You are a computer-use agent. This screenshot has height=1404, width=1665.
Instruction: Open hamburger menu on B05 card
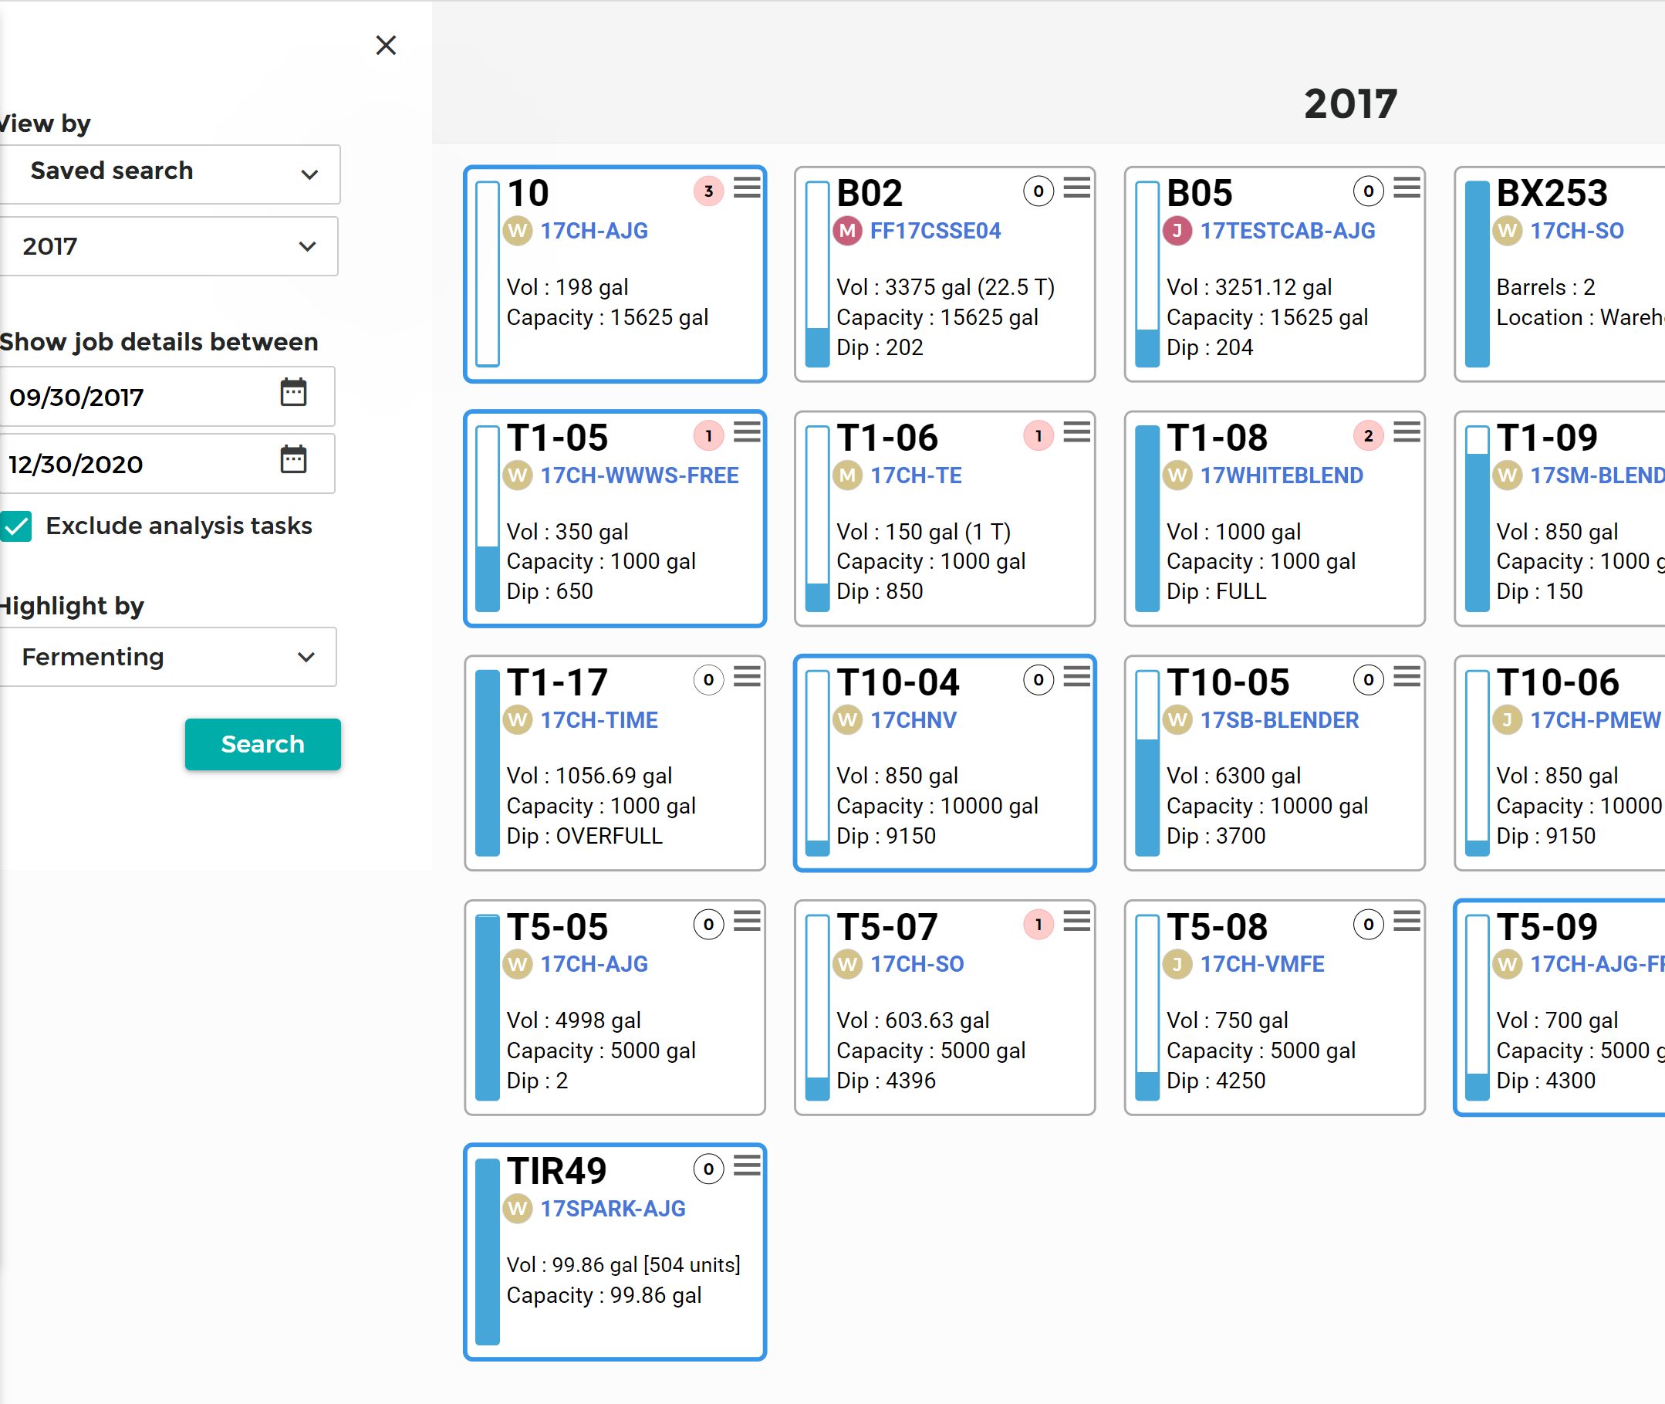pos(1407,188)
